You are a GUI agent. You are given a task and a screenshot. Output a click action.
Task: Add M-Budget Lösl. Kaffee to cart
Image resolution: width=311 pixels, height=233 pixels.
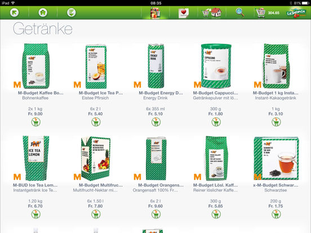tap(216, 214)
